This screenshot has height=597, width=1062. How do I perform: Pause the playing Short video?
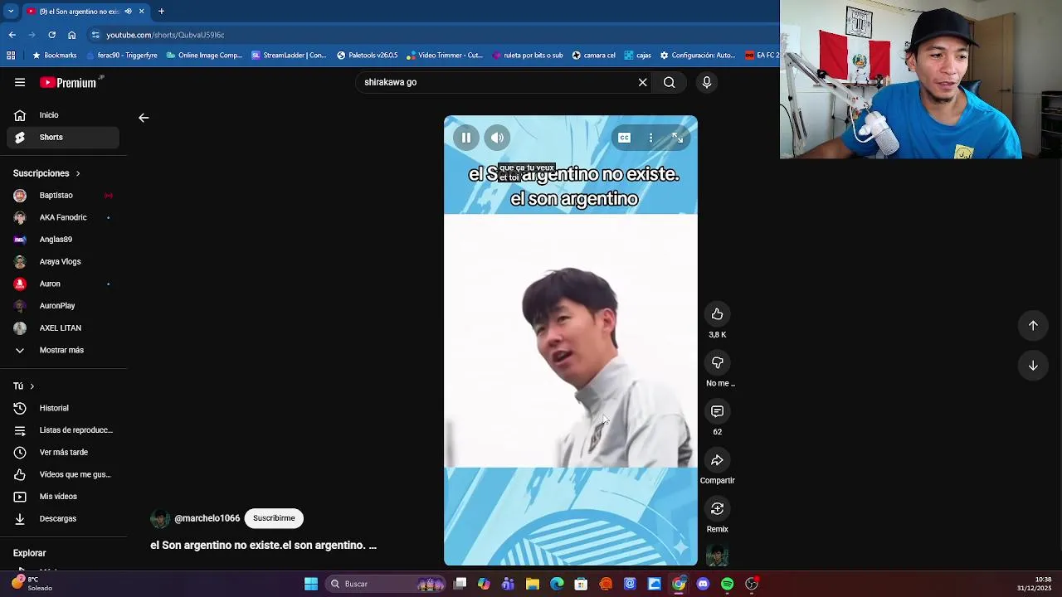point(466,138)
